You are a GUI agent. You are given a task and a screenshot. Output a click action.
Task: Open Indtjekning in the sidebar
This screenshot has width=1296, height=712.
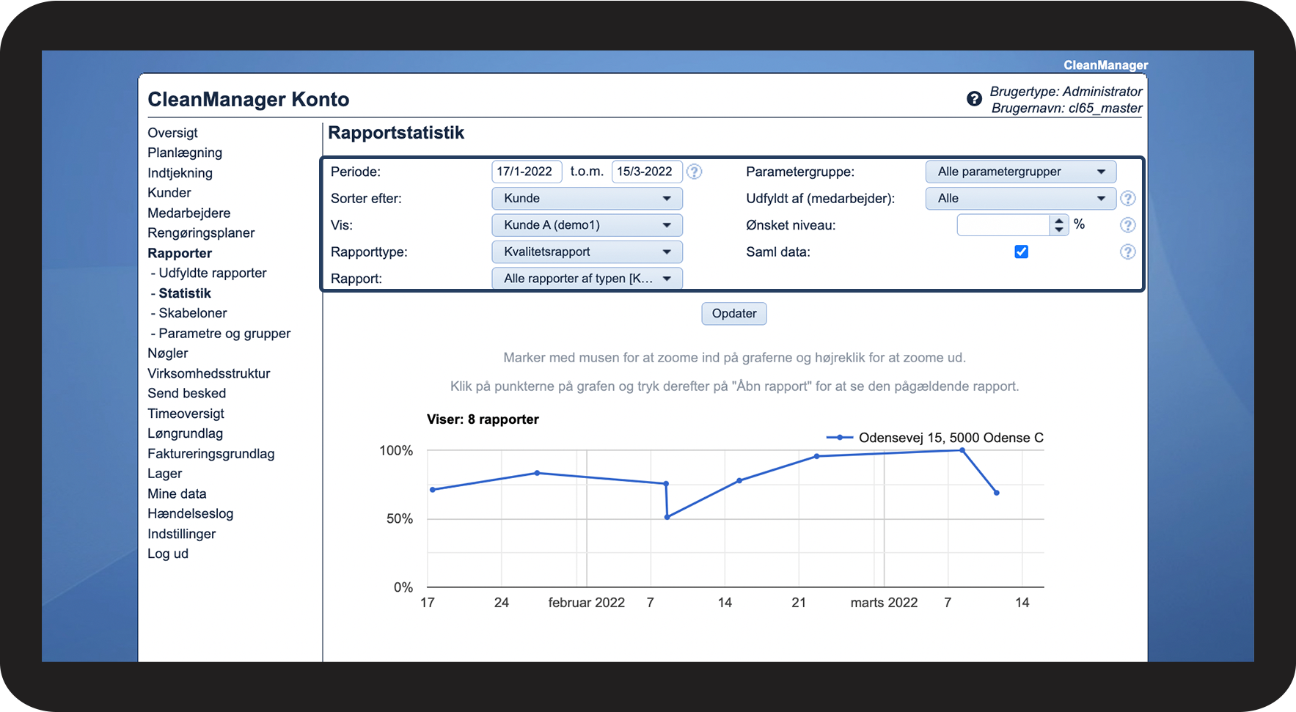pyautogui.click(x=180, y=173)
